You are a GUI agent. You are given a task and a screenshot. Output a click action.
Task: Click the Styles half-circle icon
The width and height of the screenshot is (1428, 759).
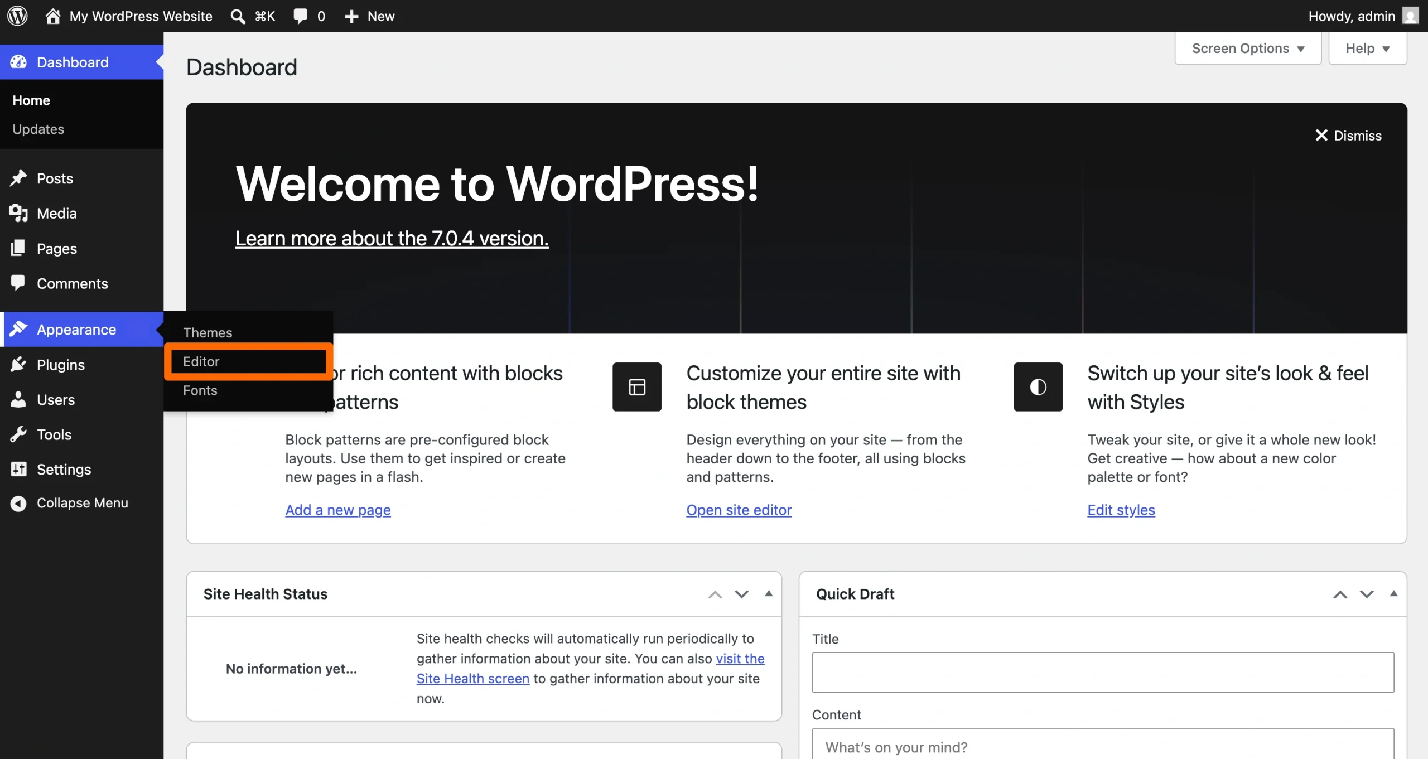1038,386
